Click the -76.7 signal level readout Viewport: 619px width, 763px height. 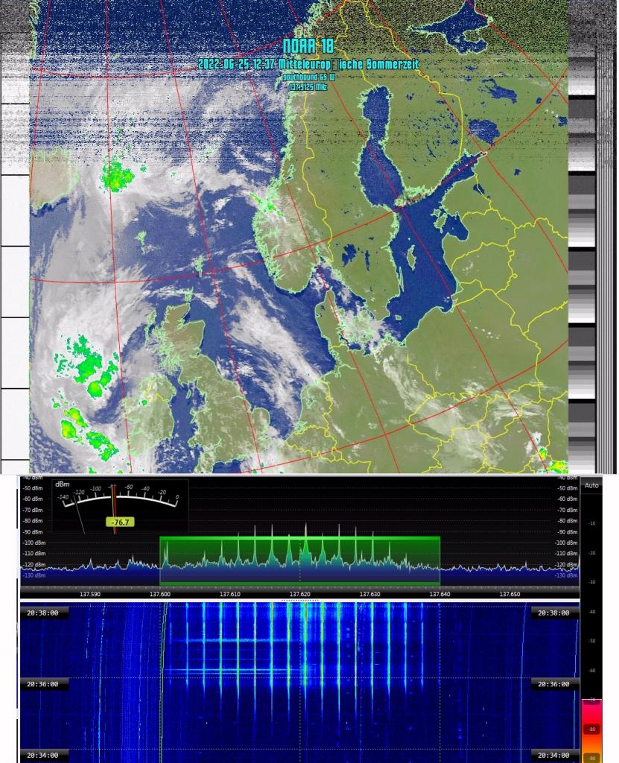pyautogui.click(x=120, y=522)
